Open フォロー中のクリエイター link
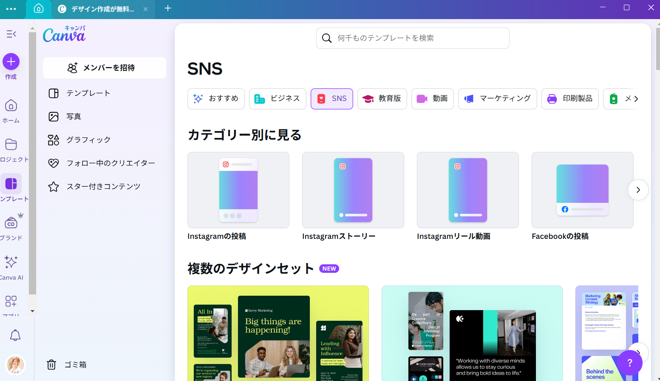The height and width of the screenshot is (381, 660). [x=110, y=163]
